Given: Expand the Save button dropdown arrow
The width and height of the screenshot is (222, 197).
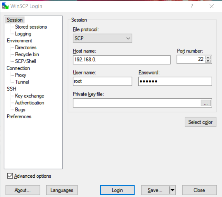Looking at the screenshot, I should pyautogui.click(x=172, y=190).
